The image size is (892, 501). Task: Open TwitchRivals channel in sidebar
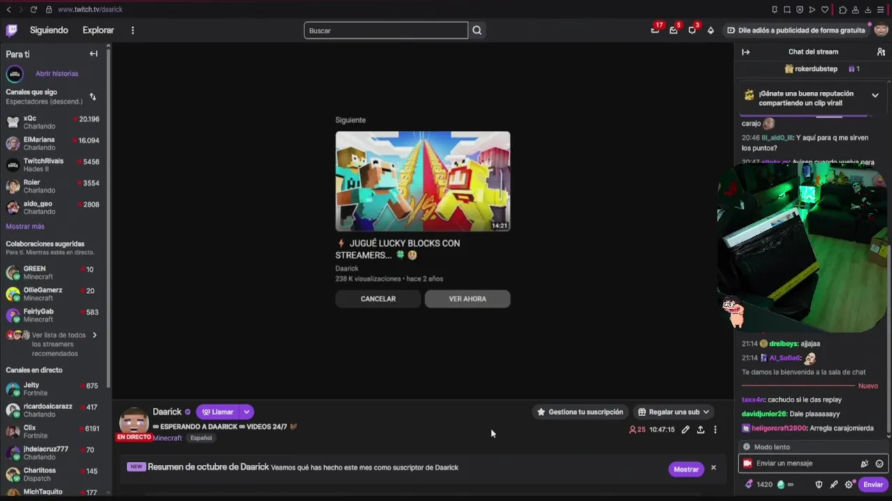point(53,165)
